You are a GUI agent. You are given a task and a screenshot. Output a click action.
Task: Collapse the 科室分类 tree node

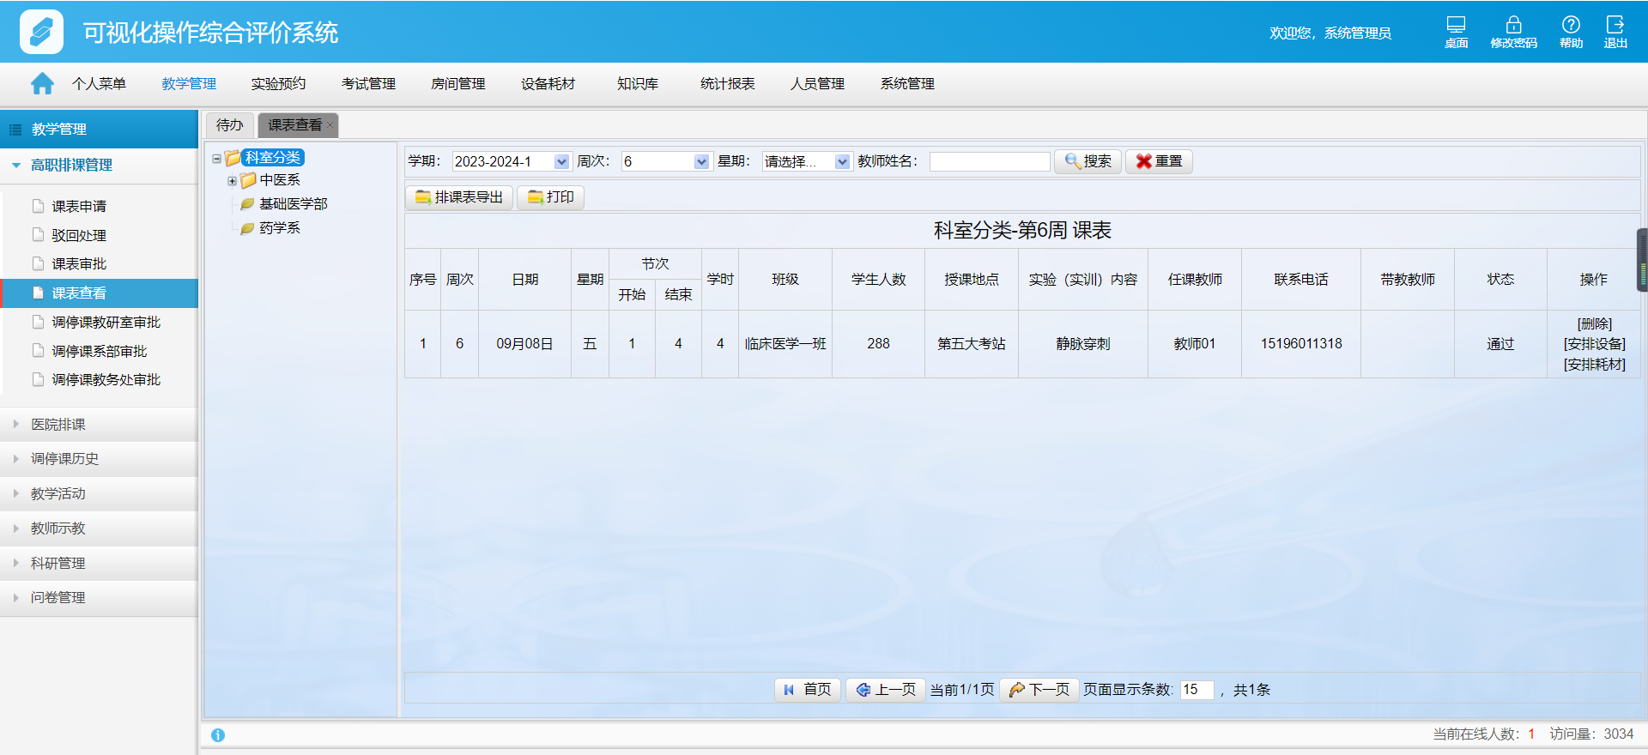pos(217,159)
